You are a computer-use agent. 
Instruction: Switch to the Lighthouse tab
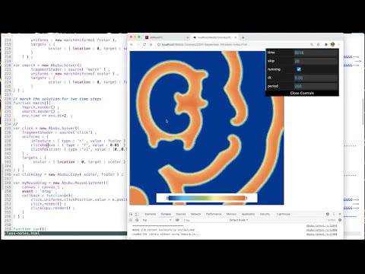[x=284, y=214]
